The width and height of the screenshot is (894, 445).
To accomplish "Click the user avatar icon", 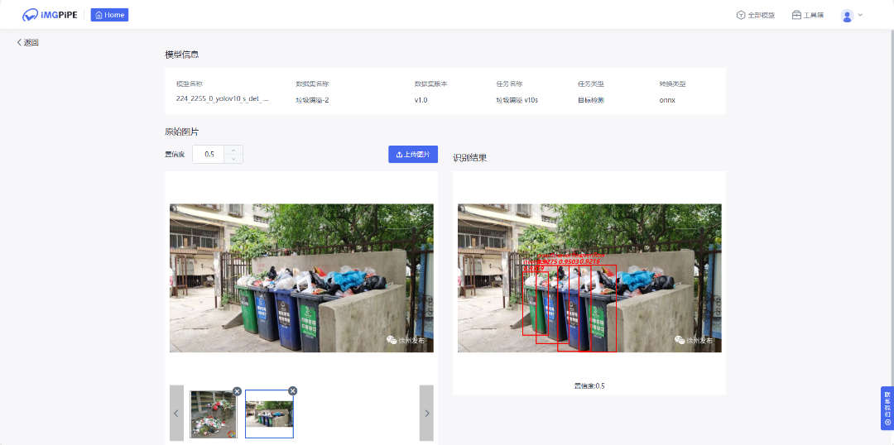I will (x=847, y=16).
